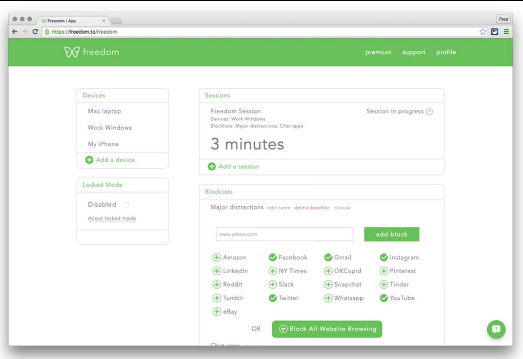This screenshot has width=523, height=359.
Task: Click the www.yahoo.com block input field
Action: pos(284,234)
